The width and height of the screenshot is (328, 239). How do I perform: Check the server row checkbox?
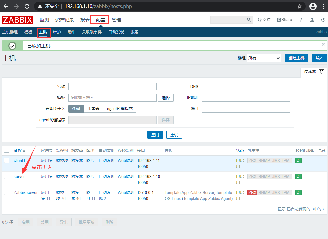pyautogui.click(x=7, y=176)
